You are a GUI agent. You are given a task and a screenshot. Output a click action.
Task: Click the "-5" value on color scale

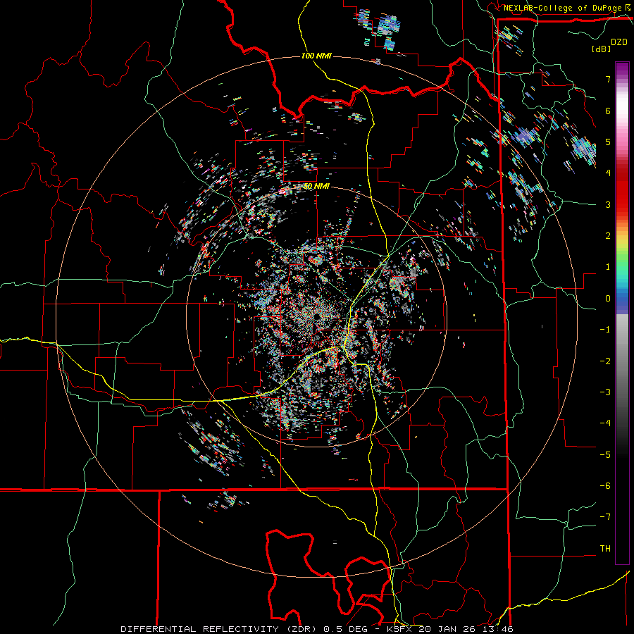(x=605, y=455)
